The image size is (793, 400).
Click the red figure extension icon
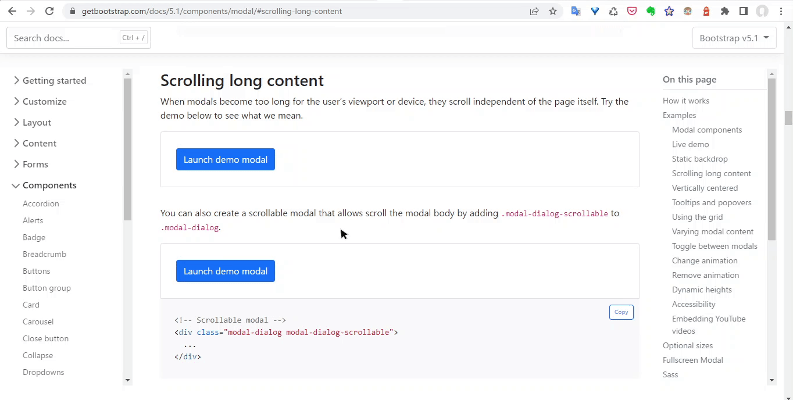[x=706, y=11]
